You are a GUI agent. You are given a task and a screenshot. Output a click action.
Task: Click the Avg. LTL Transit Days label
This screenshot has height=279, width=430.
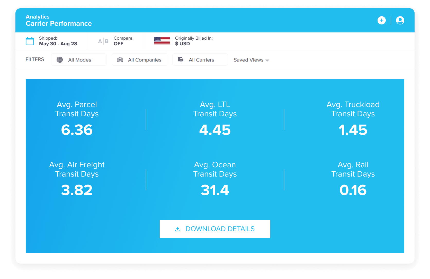click(x=215, y=109)
